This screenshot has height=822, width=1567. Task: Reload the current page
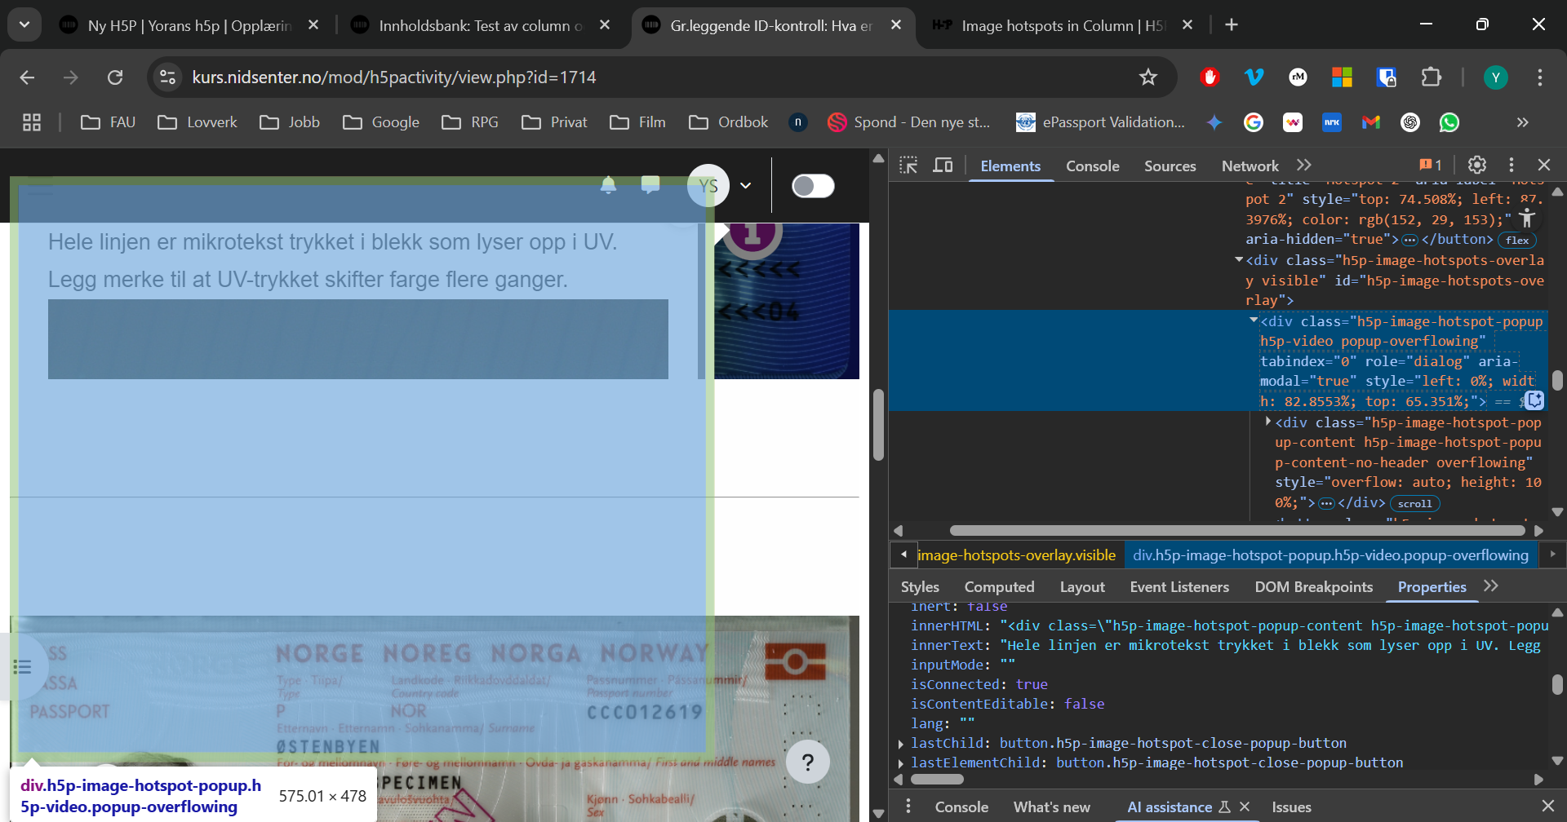[115, 77]
